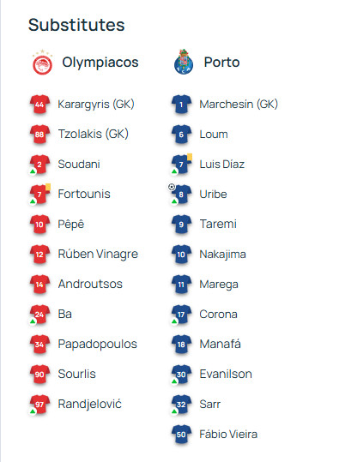The image size is (339, 462).
Task: Click the Porto club crest
Action: coord(184,62)
